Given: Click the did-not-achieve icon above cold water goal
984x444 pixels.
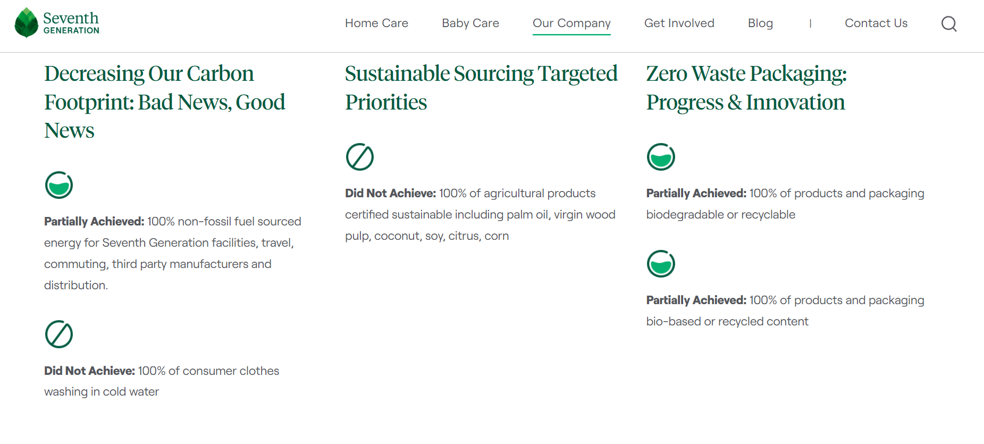Looking at the screenshot, I should [x=59, y=334].
